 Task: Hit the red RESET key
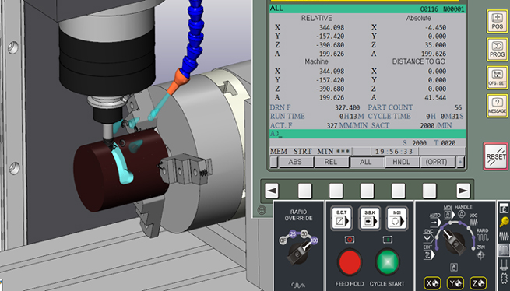pos(496,156)
